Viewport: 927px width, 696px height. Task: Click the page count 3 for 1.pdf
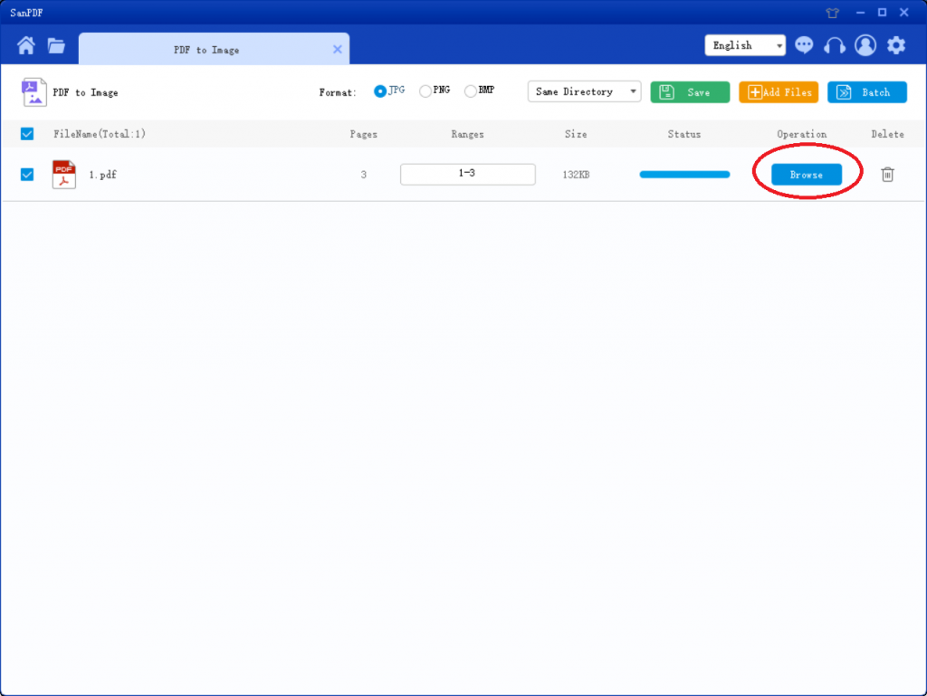[364, 175]
